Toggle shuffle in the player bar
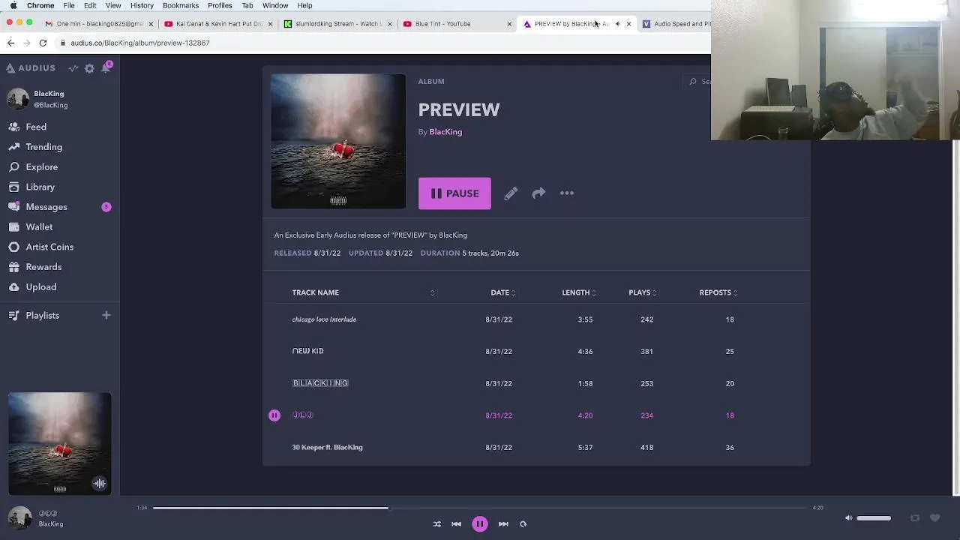Screen dimensions: 960x540 coord(437,524)
